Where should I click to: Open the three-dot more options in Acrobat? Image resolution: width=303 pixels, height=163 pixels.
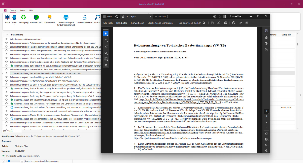click(x=253, y=23)
